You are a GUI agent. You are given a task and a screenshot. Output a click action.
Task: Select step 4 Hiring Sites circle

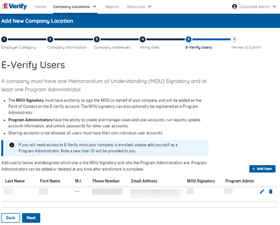tap(143, 39)
